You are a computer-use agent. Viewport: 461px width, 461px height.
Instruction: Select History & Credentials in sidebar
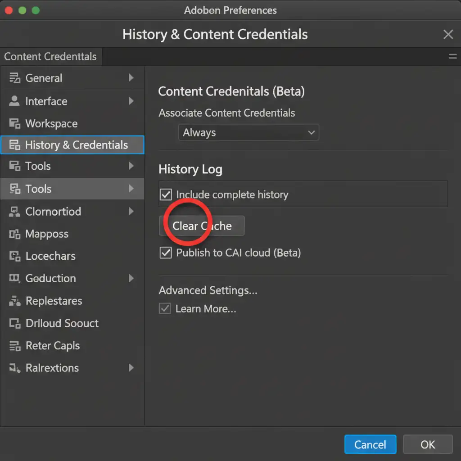point(72,145)
